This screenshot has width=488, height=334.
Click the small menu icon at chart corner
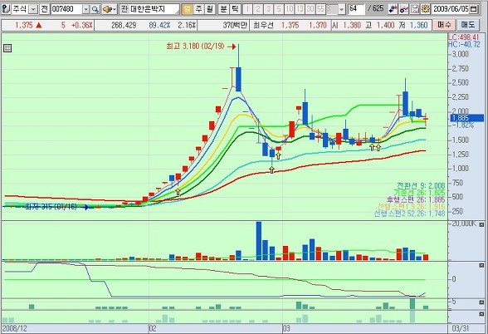7,48
